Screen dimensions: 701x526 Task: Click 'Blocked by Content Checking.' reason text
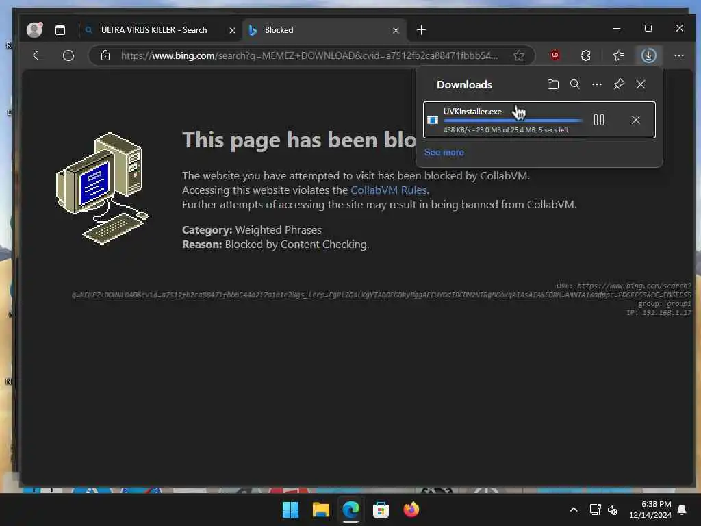click(297, 245)
